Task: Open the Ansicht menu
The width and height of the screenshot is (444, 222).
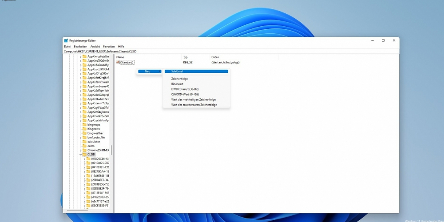Action: click(95, 47)
